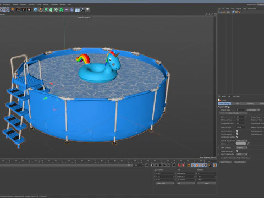Toggle Point Level Animation recording

pyautogui.click(x=209, y=166)
